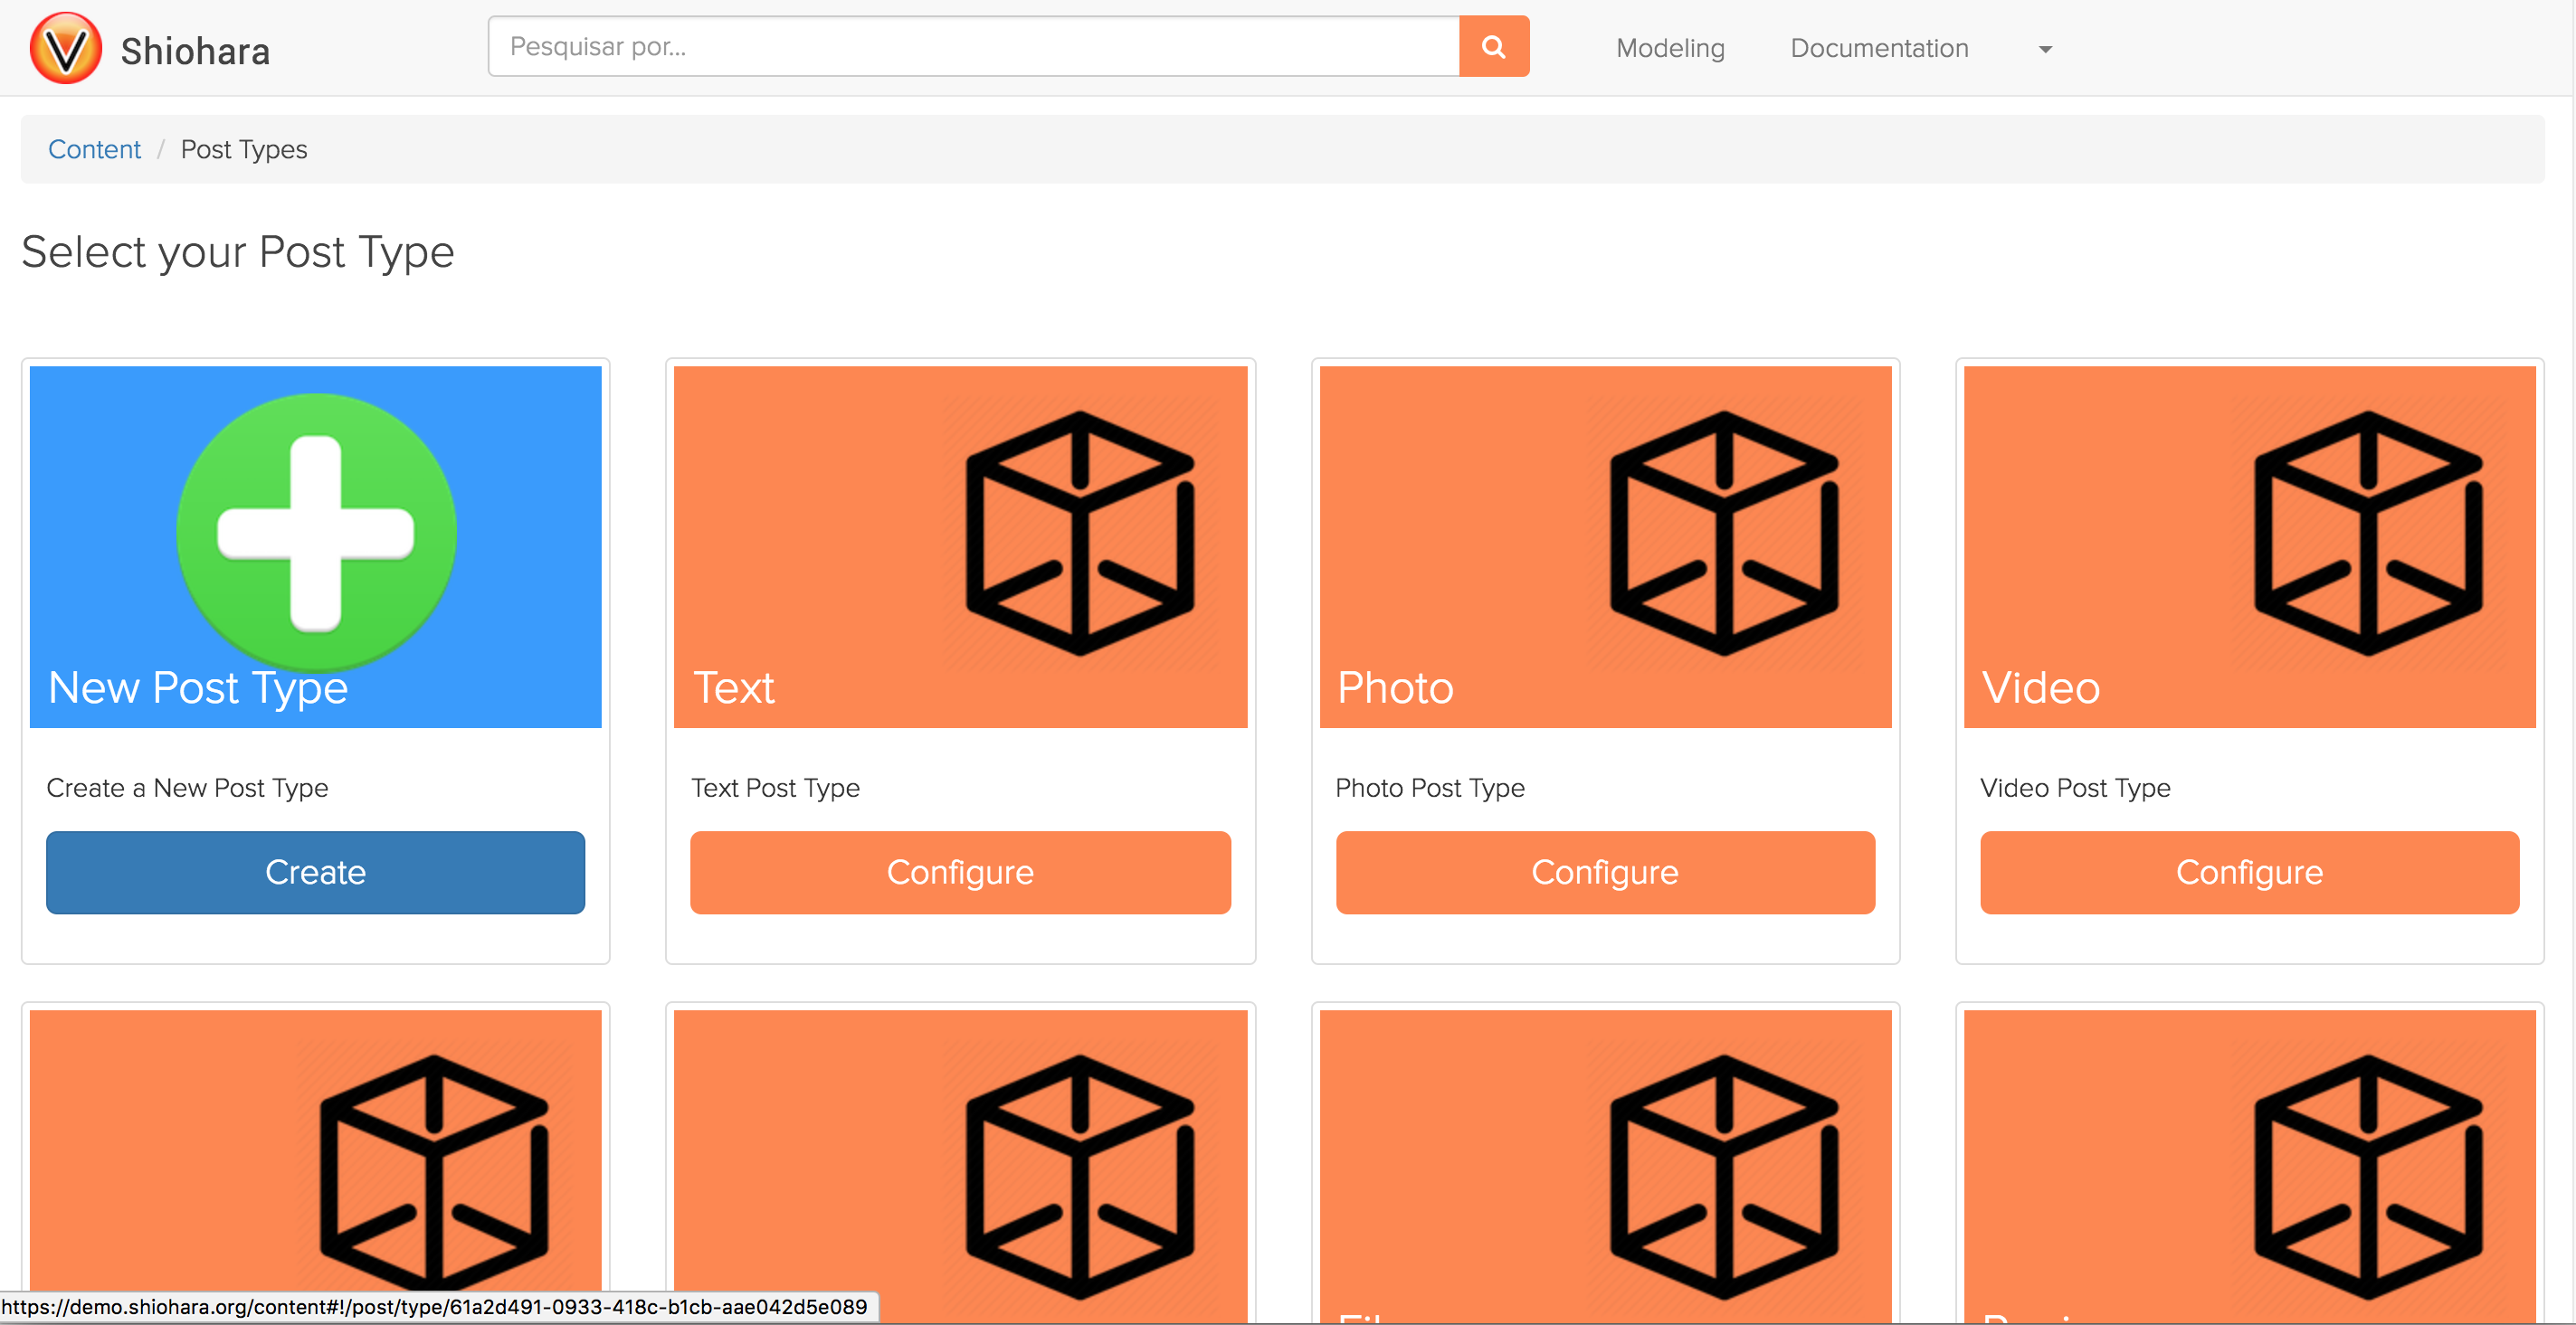Click the cube icon on Text card
Viewport: 2576px width, 1325px height.
tap(1080, 533)
